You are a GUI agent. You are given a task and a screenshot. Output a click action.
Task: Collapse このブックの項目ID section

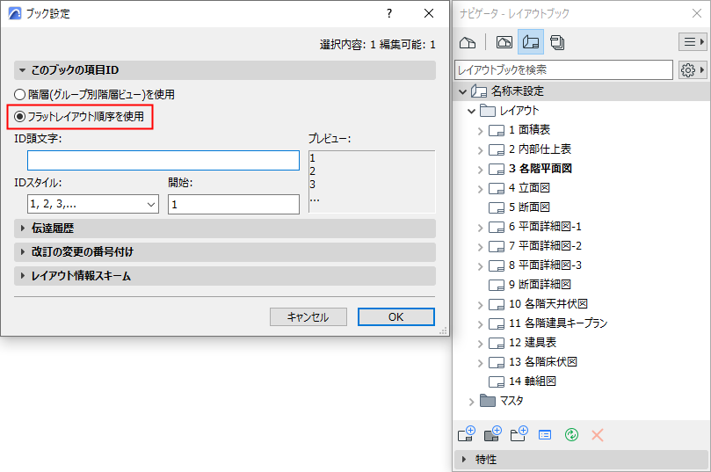(x=22, y=70)
